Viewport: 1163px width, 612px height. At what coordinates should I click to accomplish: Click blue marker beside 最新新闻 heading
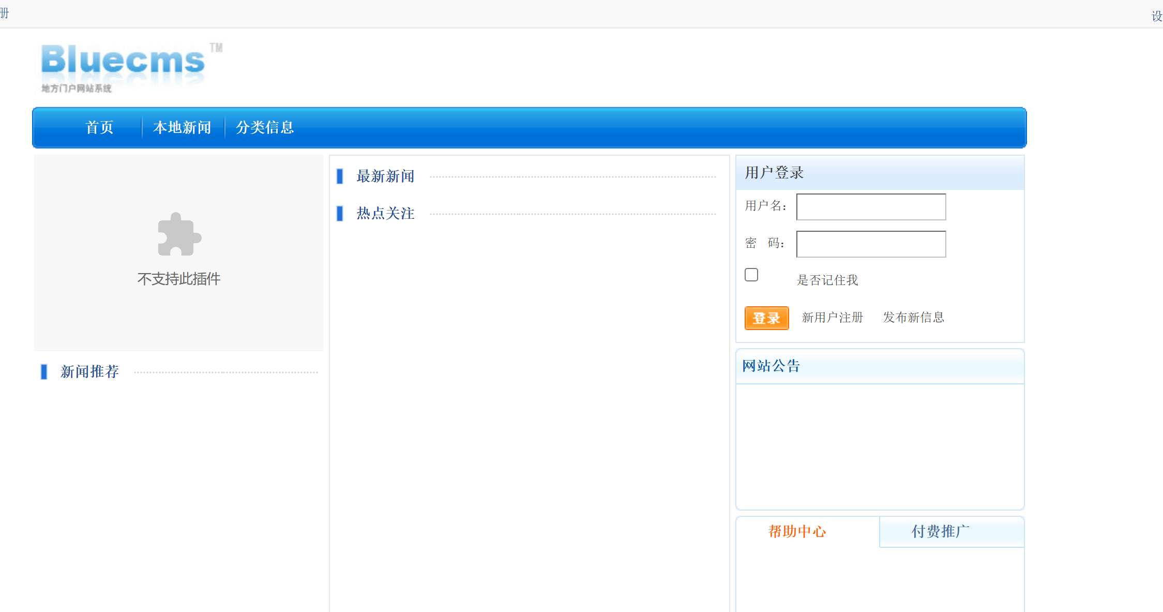click(340, 176)
